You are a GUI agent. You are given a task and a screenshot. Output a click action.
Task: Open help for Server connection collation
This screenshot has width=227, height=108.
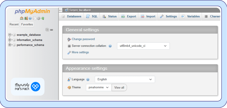tap(110, 46)
